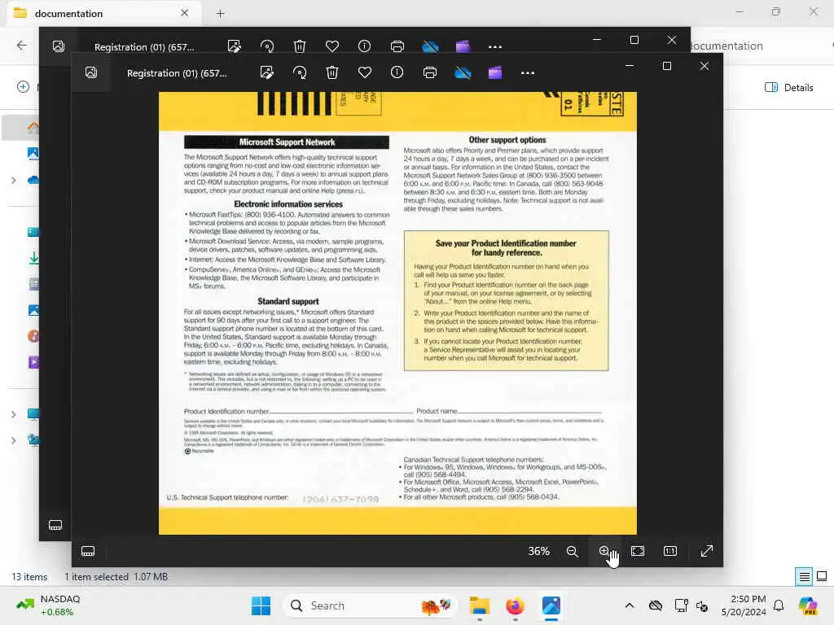
Task: Open File Explorer from taskbar
Action: point(479,605)
